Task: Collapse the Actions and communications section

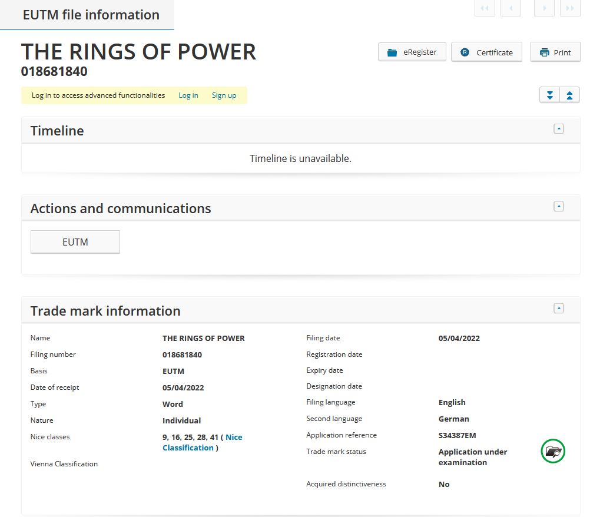Action: (x=559, y=207)
